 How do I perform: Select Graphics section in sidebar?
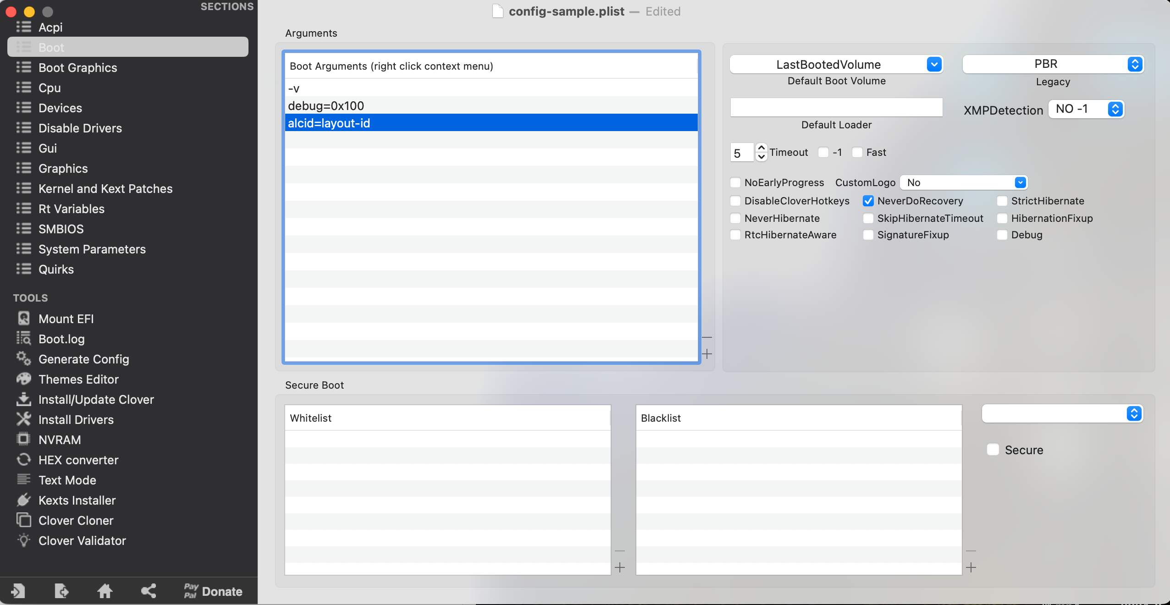click(x=63, y=168)
